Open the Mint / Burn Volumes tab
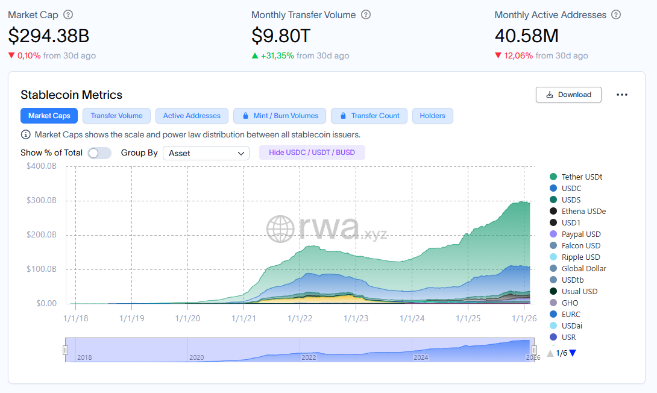Image resolution: width=657 pixels, height=393 pixels. pyautogui.click(x=280, y=116)
